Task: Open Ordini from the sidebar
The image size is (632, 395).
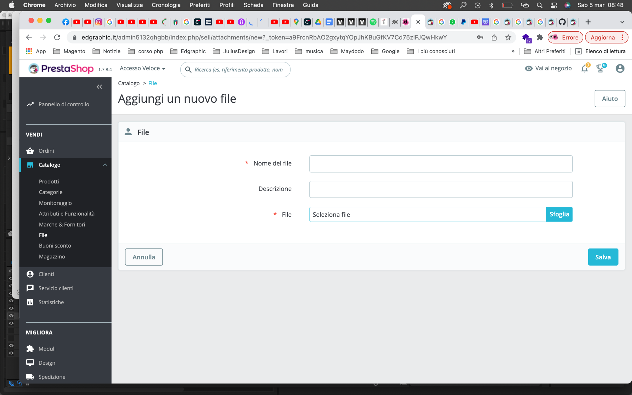Action: 46,151
